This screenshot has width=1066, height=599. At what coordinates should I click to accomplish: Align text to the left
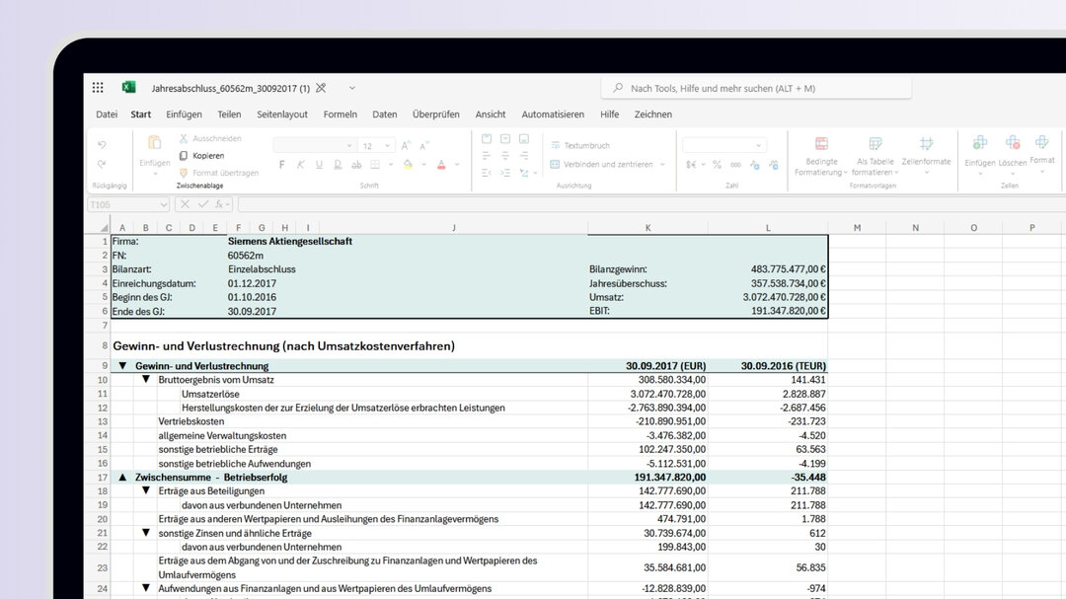[487, 156]
